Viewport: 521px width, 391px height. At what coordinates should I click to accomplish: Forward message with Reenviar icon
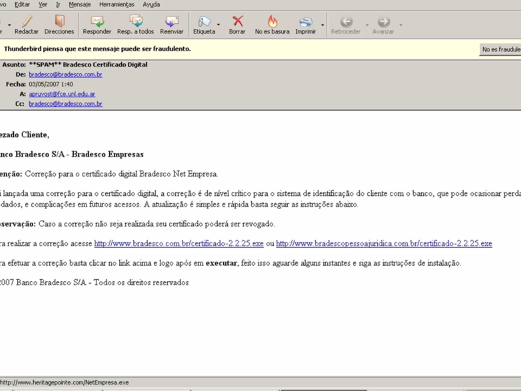pyautogui.click(x=172, y=21)
